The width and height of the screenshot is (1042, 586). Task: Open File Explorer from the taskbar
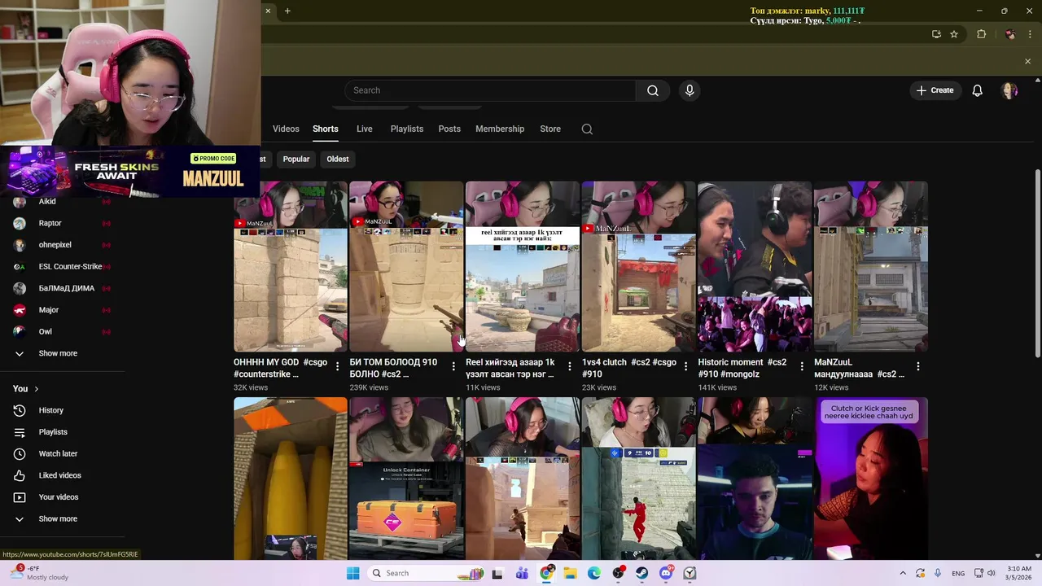(x=571, y=573)
